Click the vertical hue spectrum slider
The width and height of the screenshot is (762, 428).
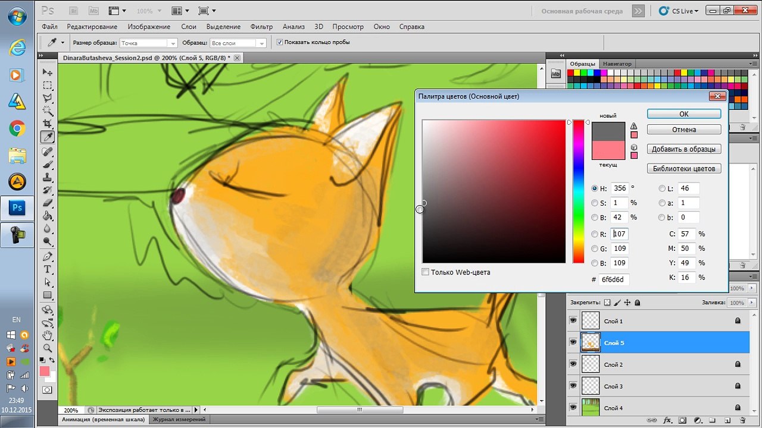(579, 191)
